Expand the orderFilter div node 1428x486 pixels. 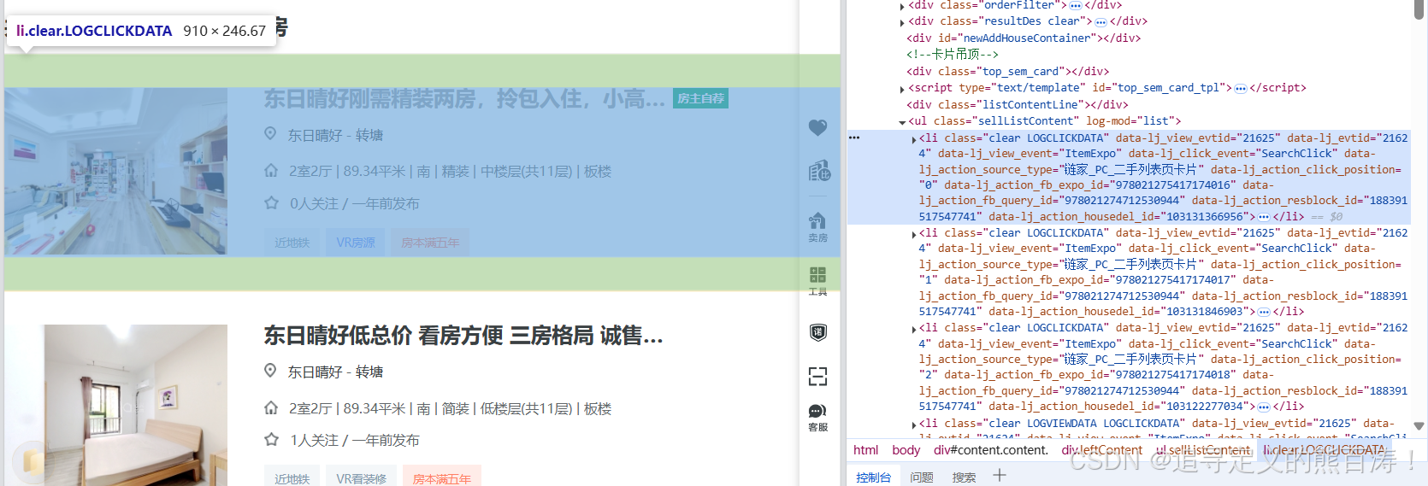pos(902,6)
